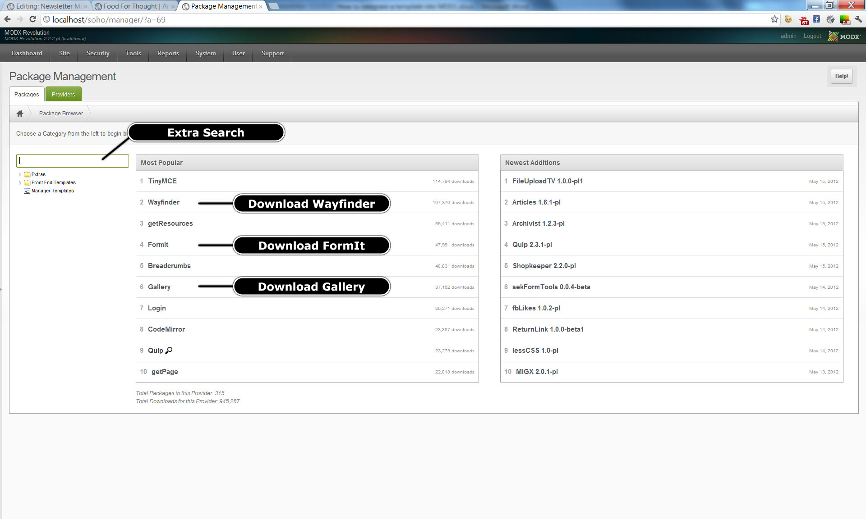
Task: Open Articles 1.6.1-pl in Newest Additions
Action: [536, 202]
